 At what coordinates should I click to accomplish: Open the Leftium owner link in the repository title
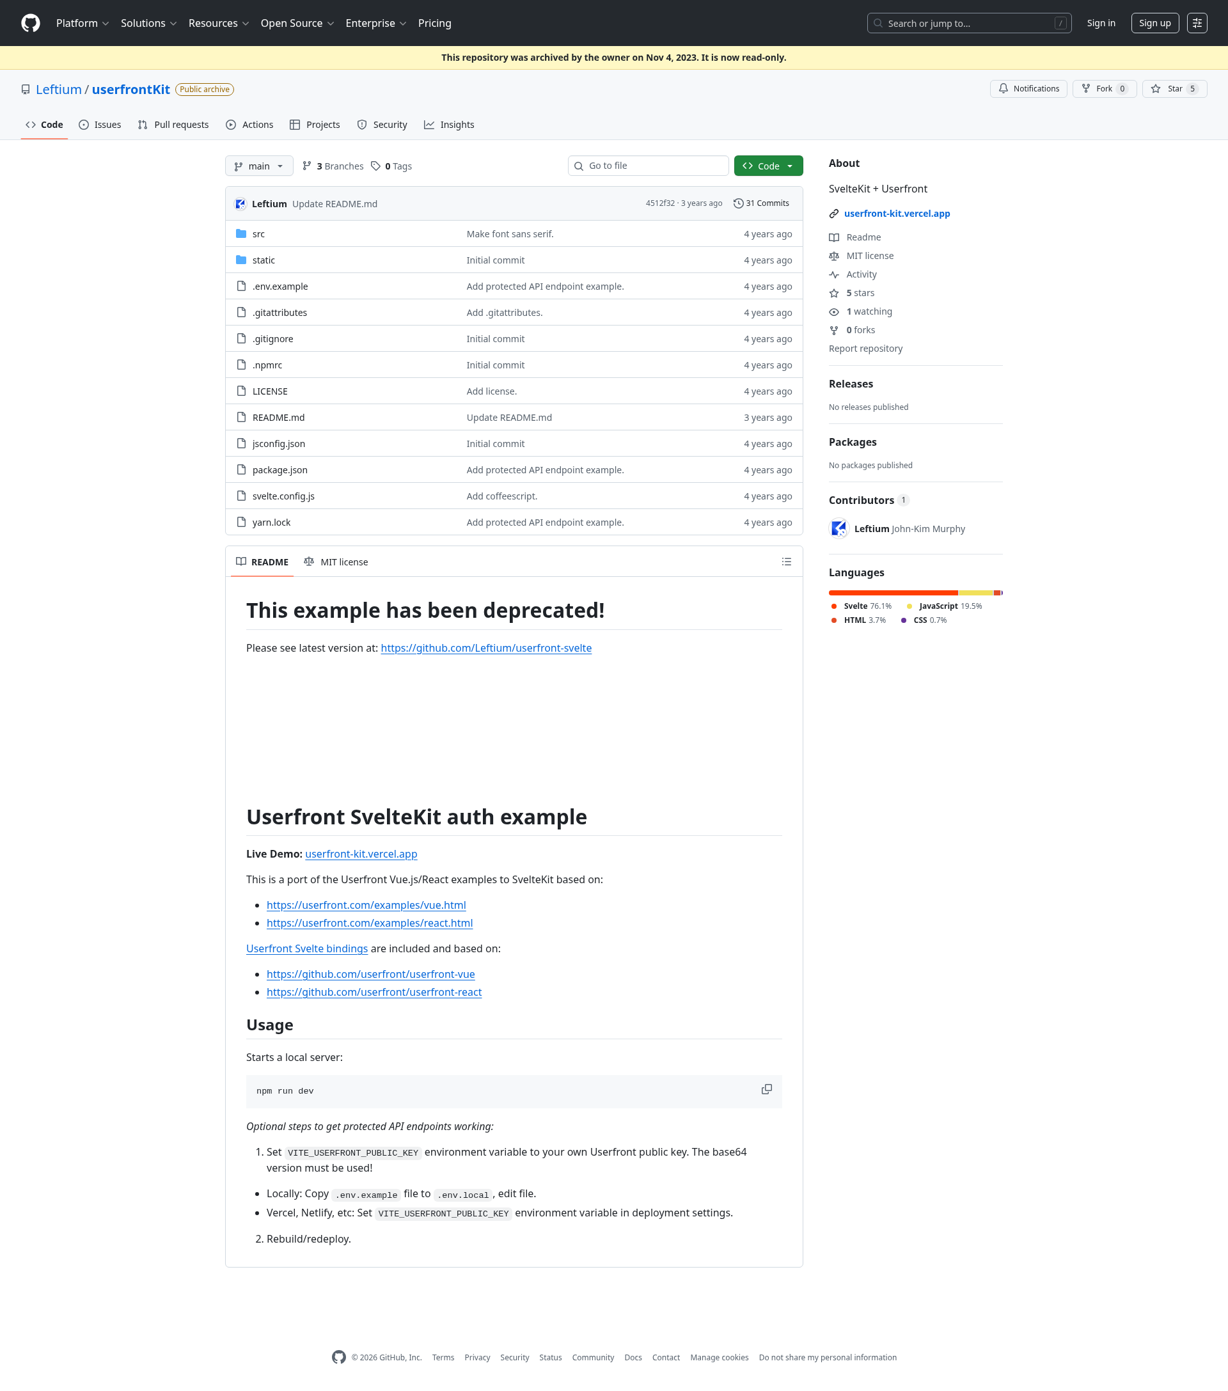[x=59, y=90]
